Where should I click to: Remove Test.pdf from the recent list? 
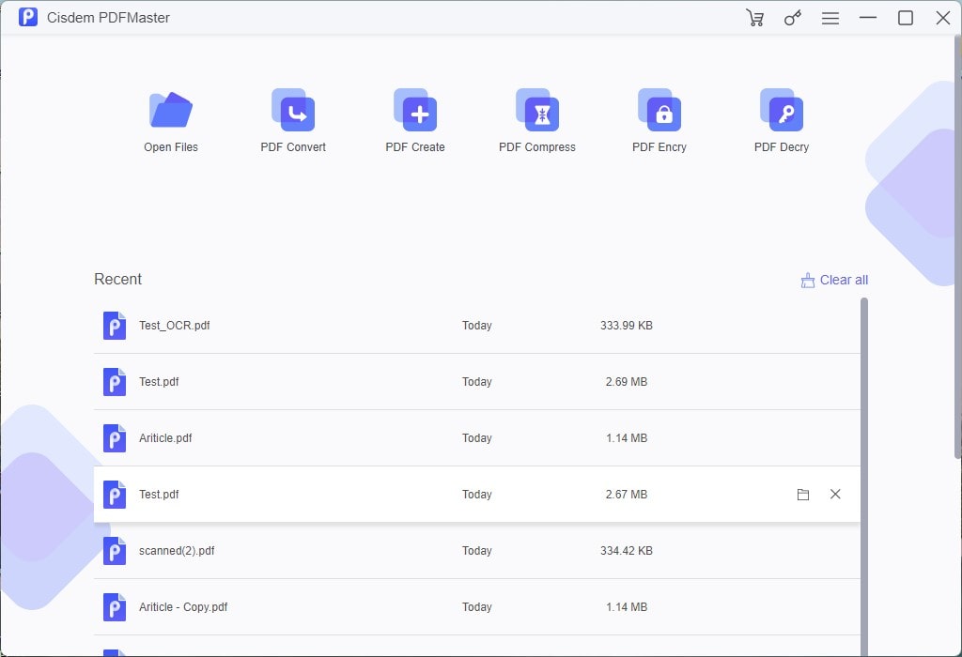pyautogui.click(x=835, y=494)
